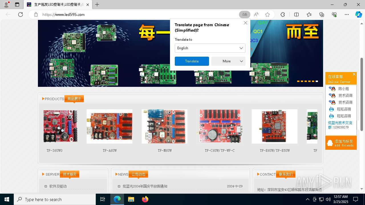365x205 pixels.
Task: Click the address bar URL
Action: click(64, 15)
